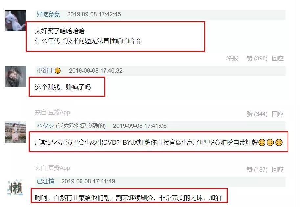Like the comment with 赞 (398)
The width and height of the screenshot is (300, 207).
pyautogui.click(x=257, y=58)
